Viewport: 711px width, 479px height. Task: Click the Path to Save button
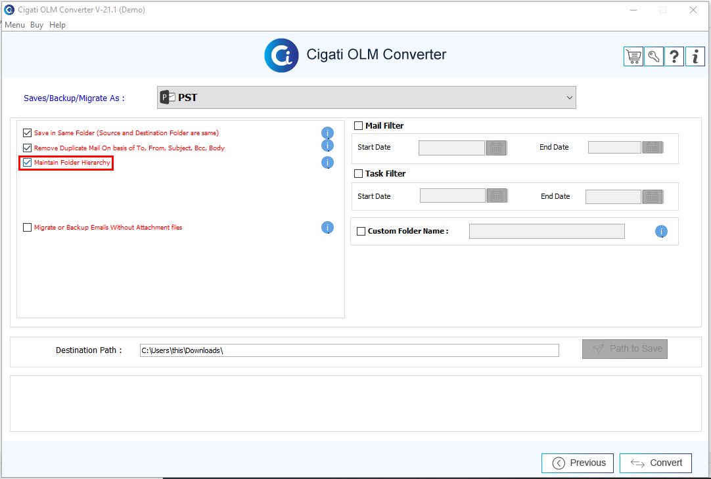625,348
